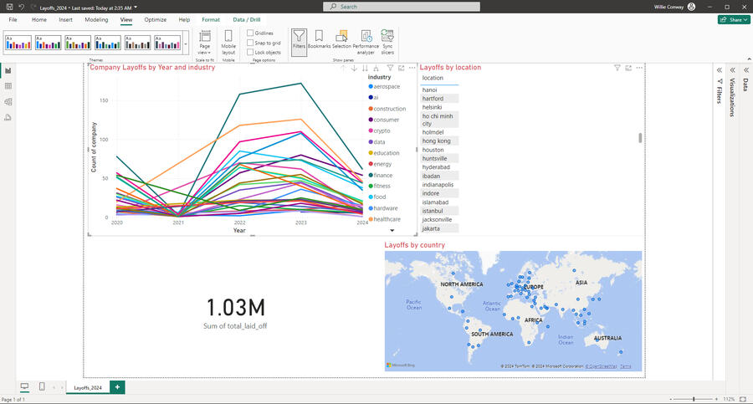Open the Bookmarks pane
Screen dimensions: 753x404
tap(319, 41)
